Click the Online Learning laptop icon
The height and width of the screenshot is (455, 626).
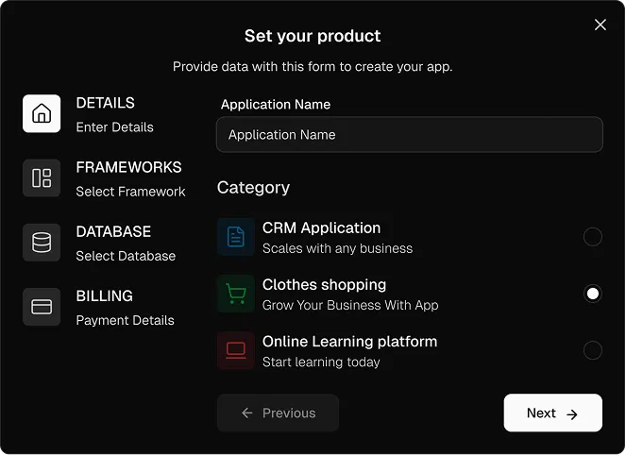point(236,350)
